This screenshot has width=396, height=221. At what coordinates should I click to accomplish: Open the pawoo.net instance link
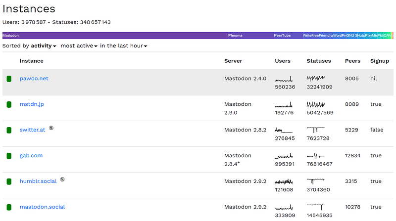tap(34, 79)
